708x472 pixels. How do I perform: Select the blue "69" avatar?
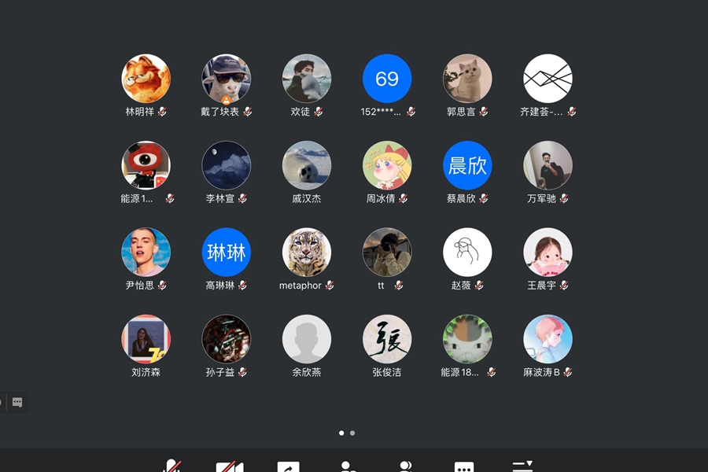coord(387,79)
